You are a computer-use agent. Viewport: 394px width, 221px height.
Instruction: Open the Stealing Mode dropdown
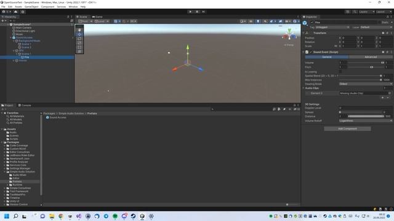(x=366, y=84)
